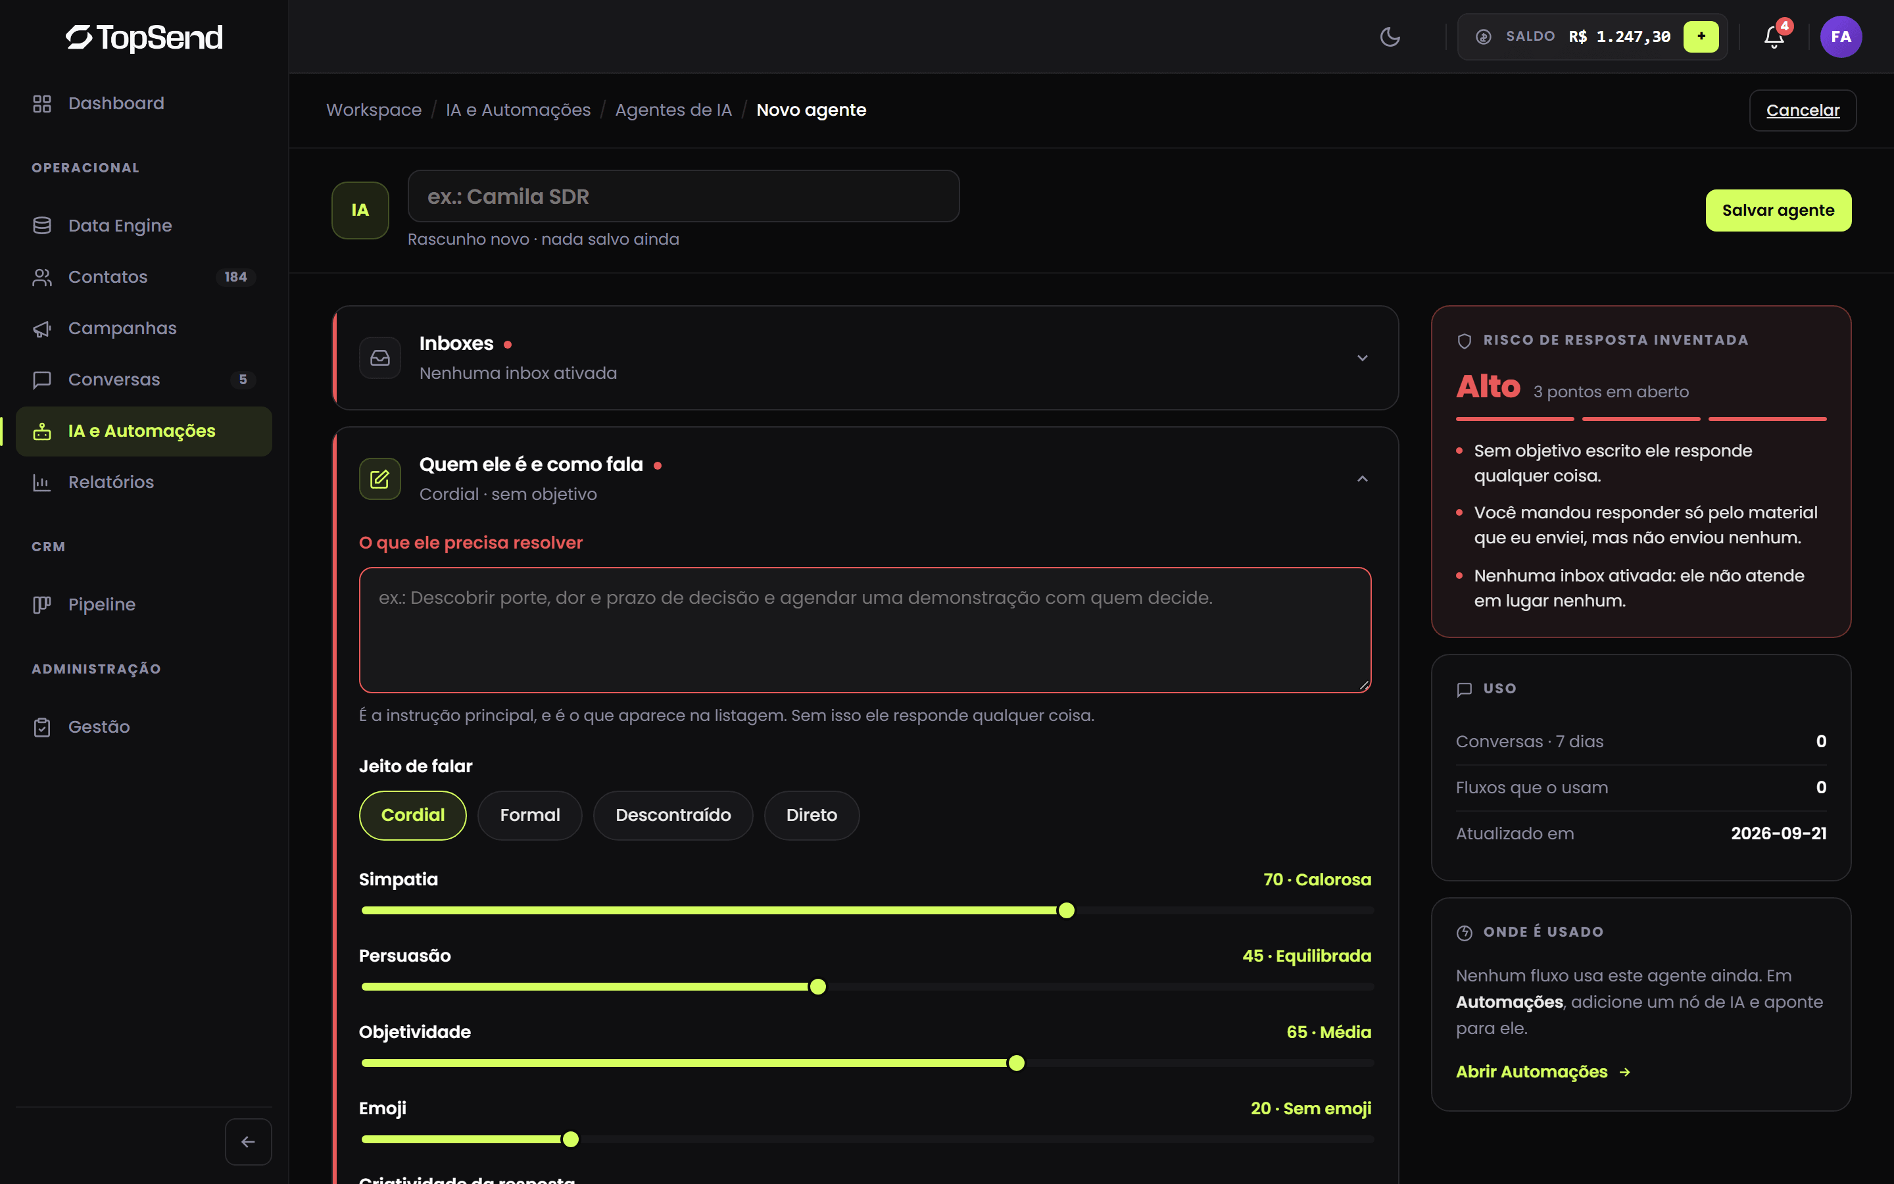Open IA e Automações breadcrumb

pyautogui.click(x=518, y=111)
